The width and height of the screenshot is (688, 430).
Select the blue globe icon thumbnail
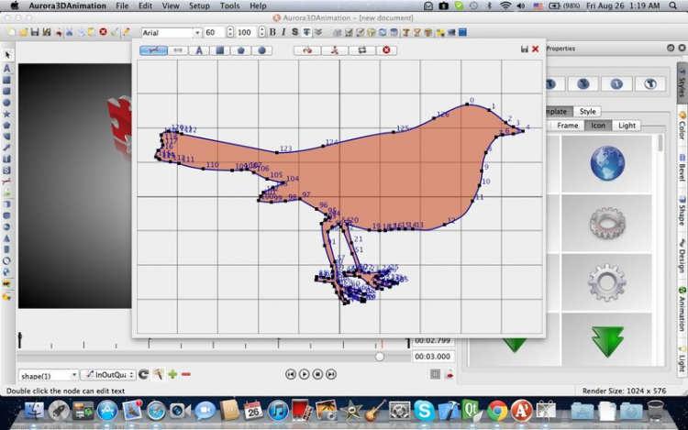[606, 163]
